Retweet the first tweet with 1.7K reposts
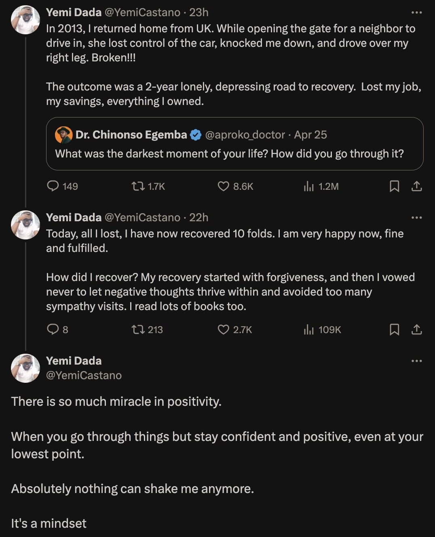Viewport: 435px width, 537px height. [x=138, y=186]
